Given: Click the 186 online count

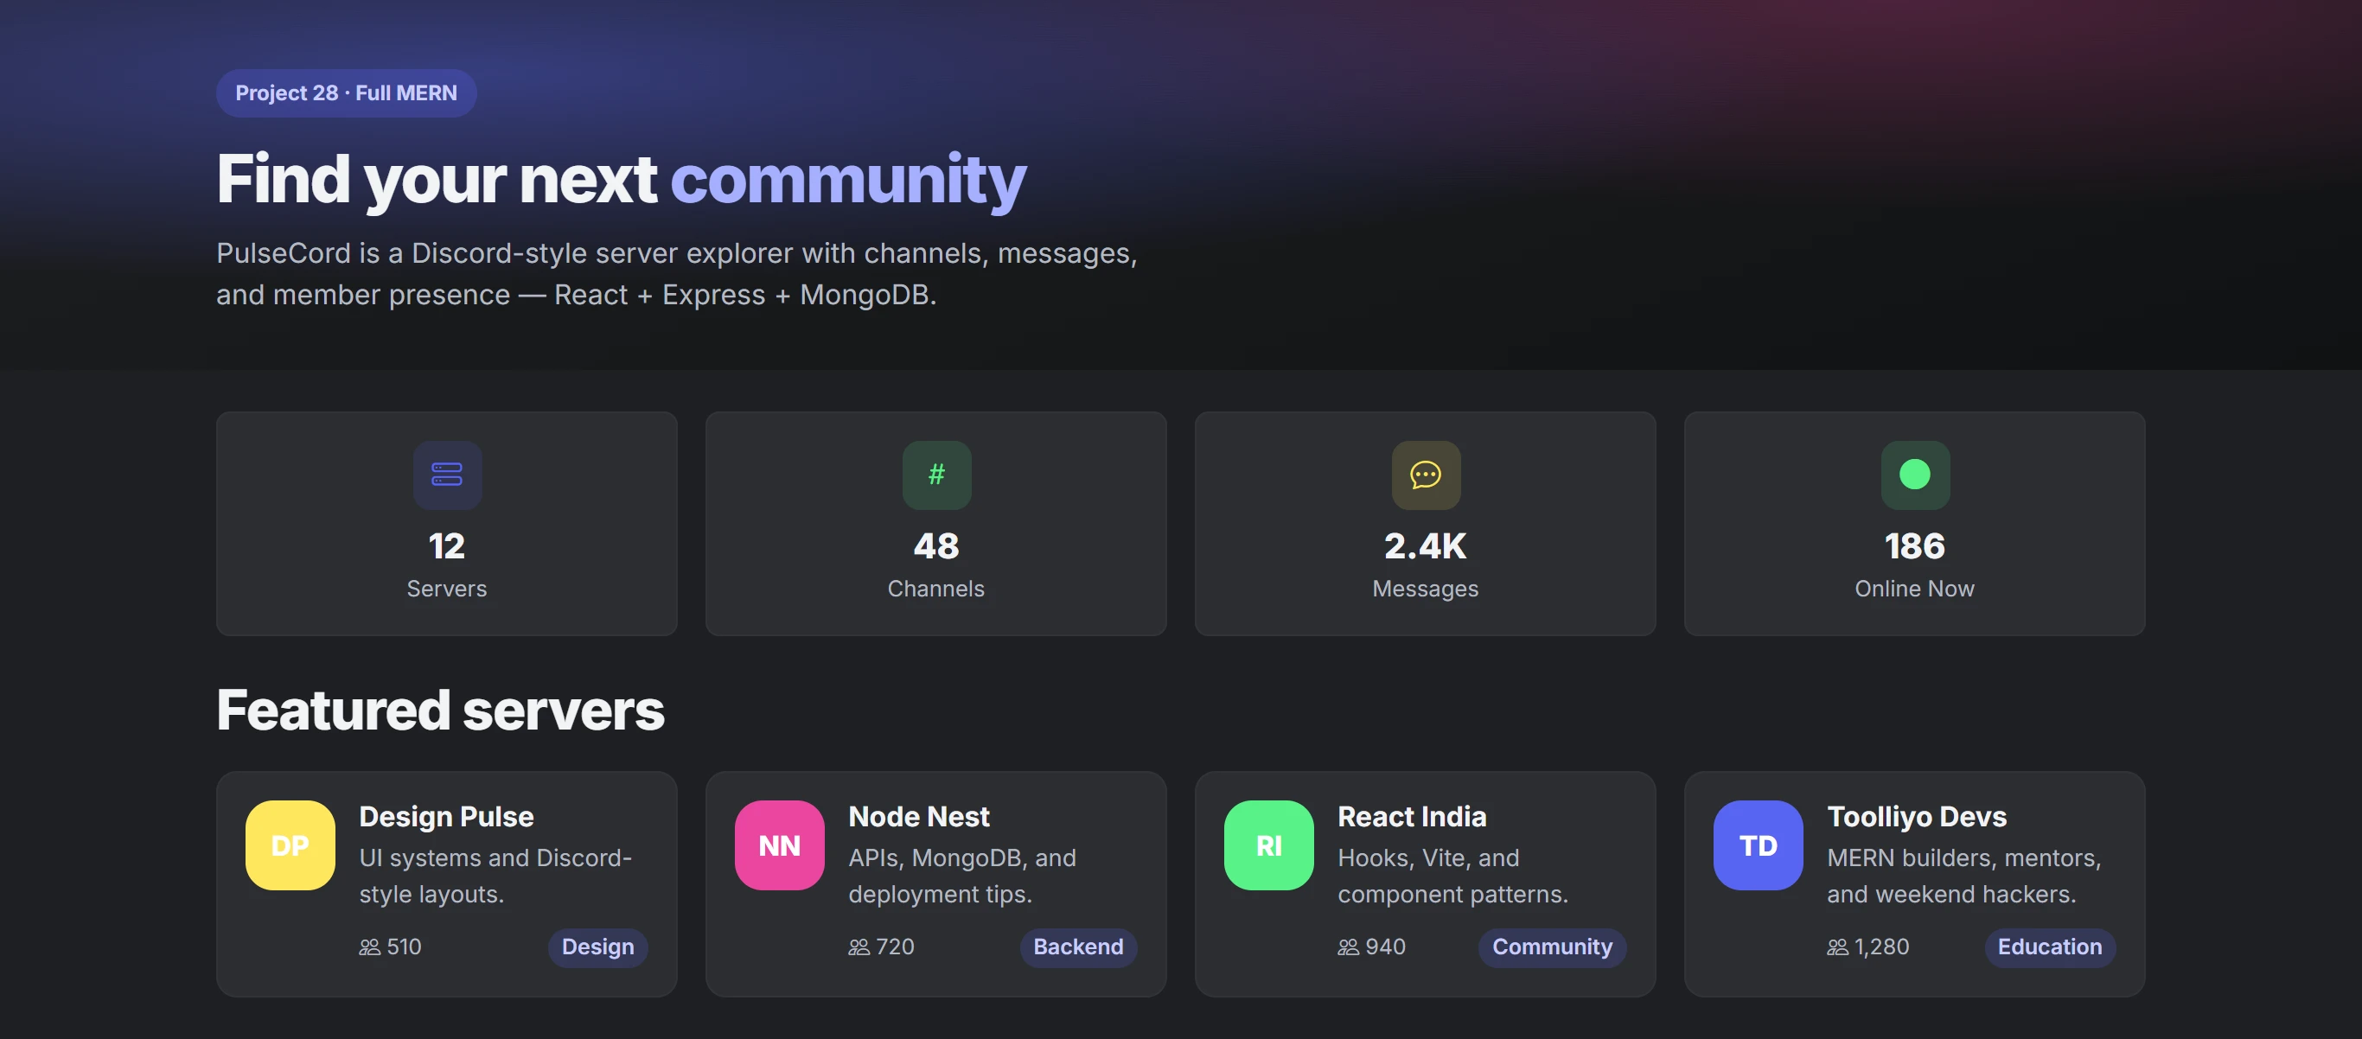Looking at the screenshot, I should [x=1914, y=545].
